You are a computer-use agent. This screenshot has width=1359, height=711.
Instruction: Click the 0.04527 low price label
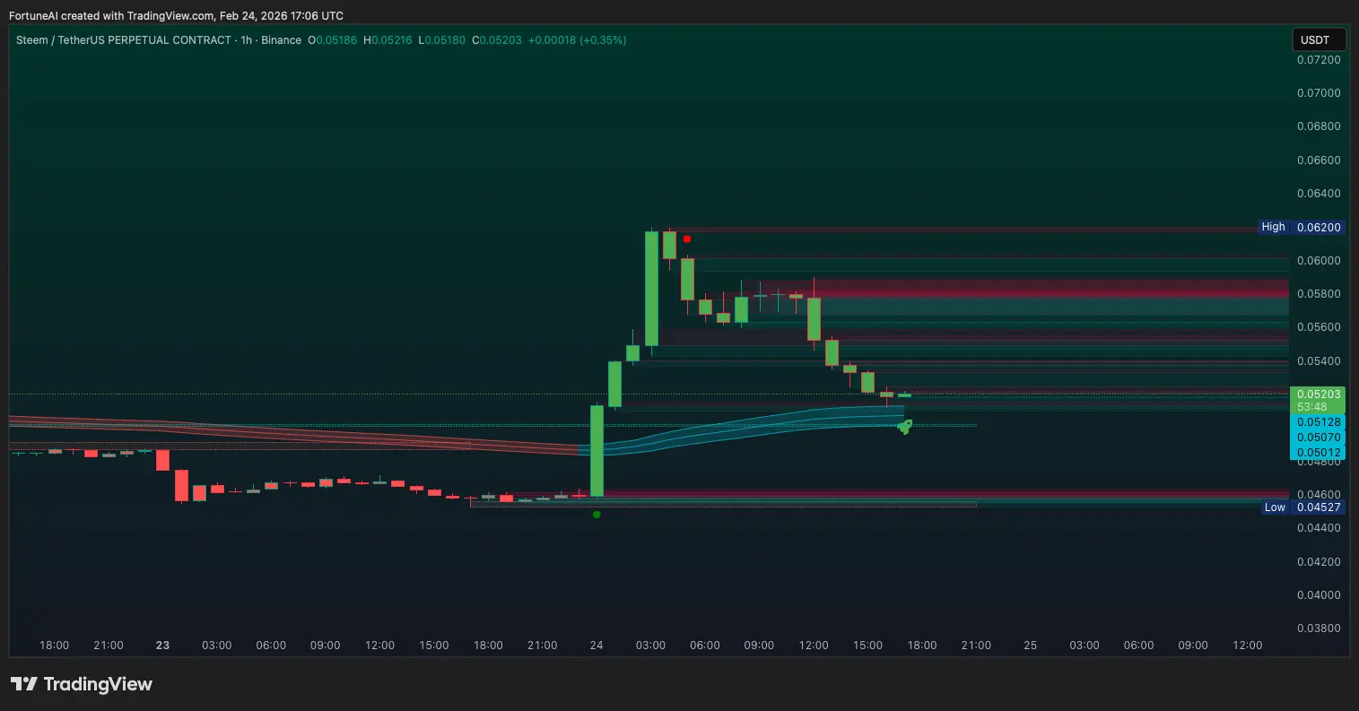point(1319,507)
